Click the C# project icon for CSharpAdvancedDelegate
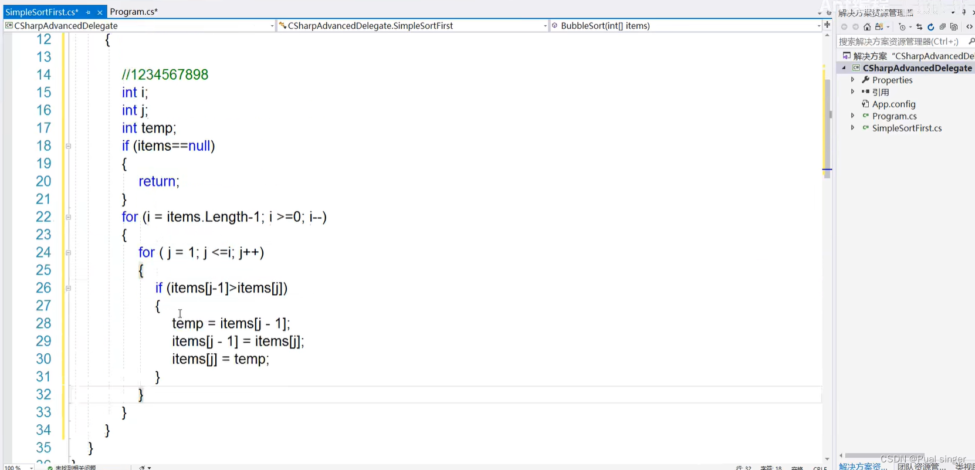Viewport: 975px width, 470px height. click(856, 68)
